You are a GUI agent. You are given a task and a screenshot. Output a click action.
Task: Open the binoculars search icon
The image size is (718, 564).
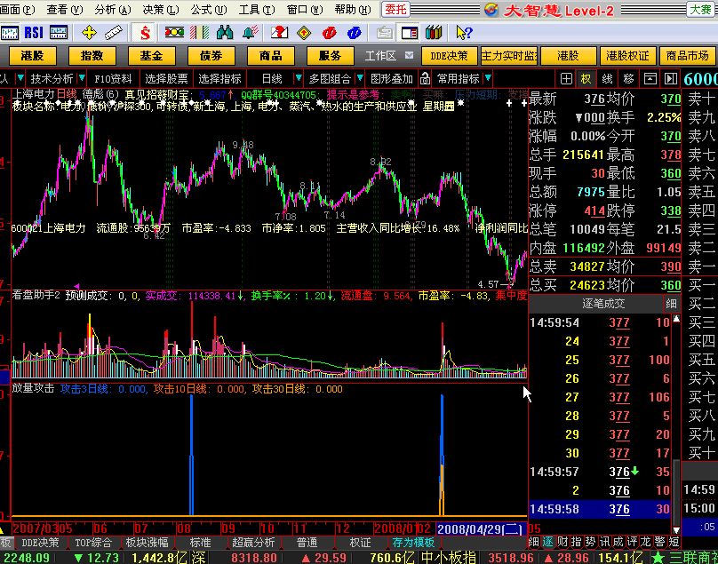(224, 33)
